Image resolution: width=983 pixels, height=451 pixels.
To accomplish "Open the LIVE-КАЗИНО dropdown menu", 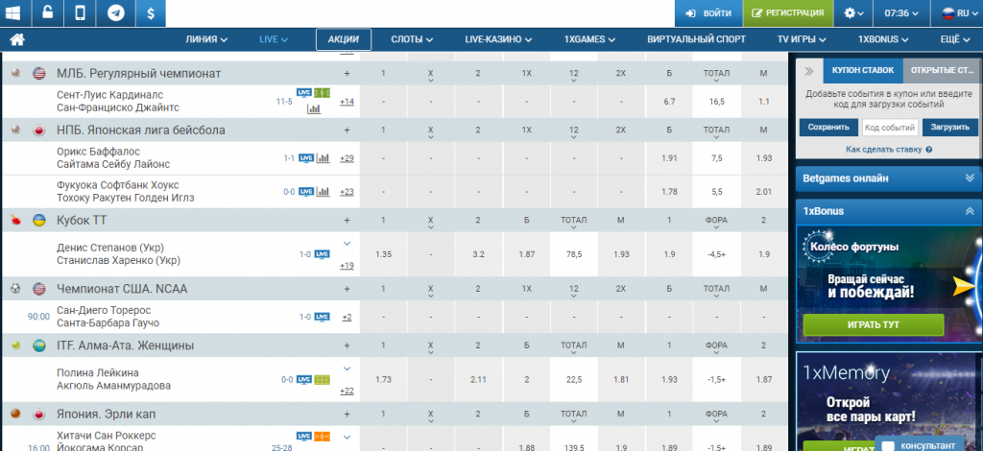I will coord(498,39).
